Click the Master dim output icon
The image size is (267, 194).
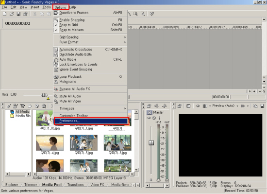tap(164, 106)
